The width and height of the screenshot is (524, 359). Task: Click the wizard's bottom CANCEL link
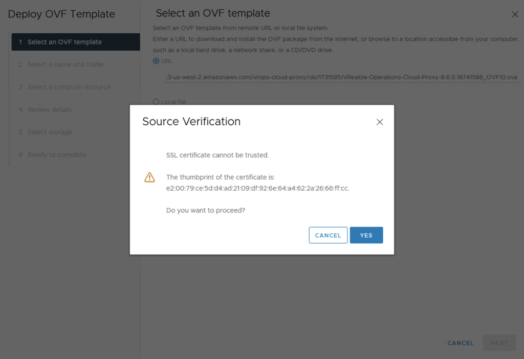point(461,343)
